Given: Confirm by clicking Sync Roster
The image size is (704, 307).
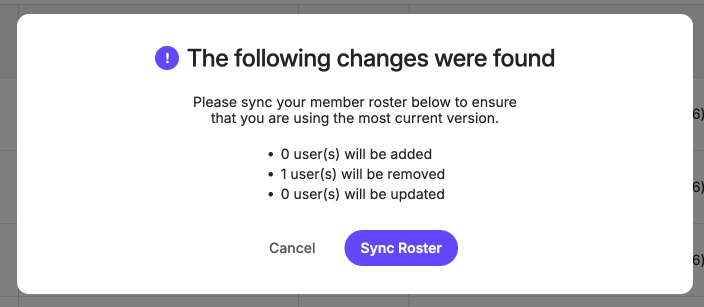Looking at the screenshot, I should coord(401,248).
